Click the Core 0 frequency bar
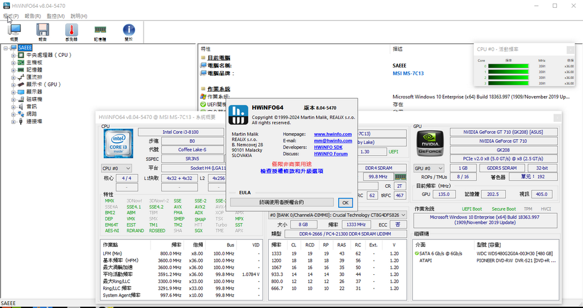This screenshot has width=583, height=308. [x=508, y=66]
